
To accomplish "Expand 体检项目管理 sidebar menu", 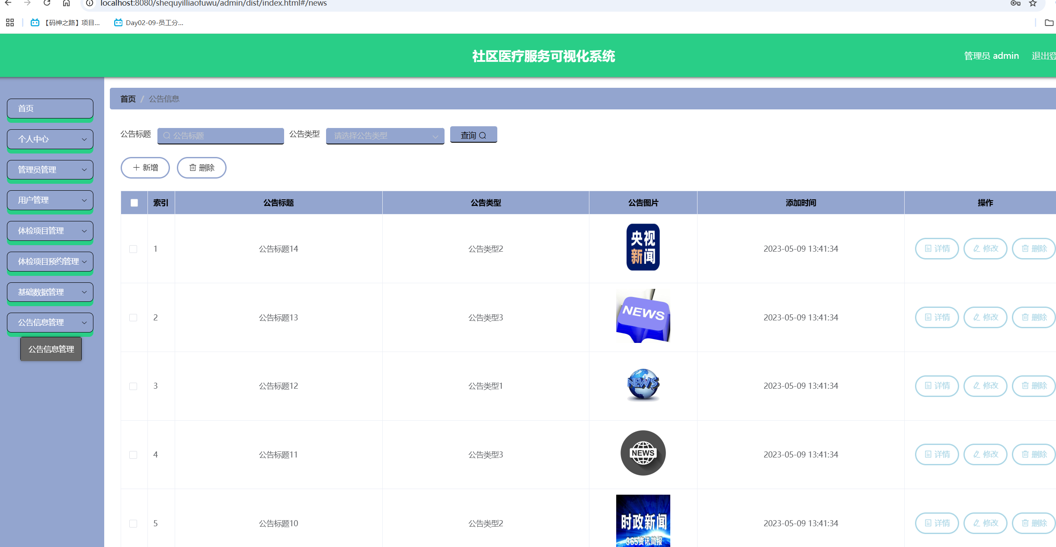I will [50, 231].
